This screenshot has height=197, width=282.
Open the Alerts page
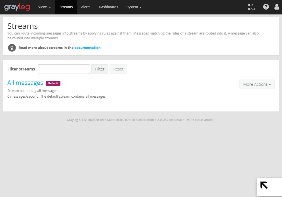pos(86,7)
